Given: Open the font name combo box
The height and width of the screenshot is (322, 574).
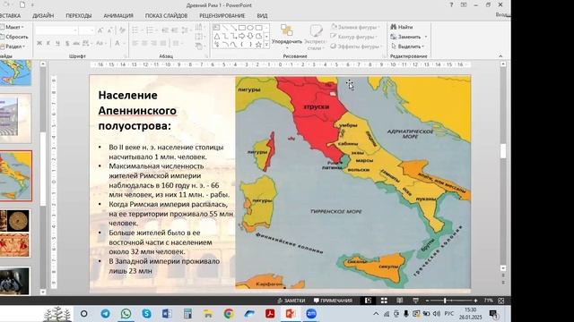Looking at the screenshot, I should pos(57,30).
